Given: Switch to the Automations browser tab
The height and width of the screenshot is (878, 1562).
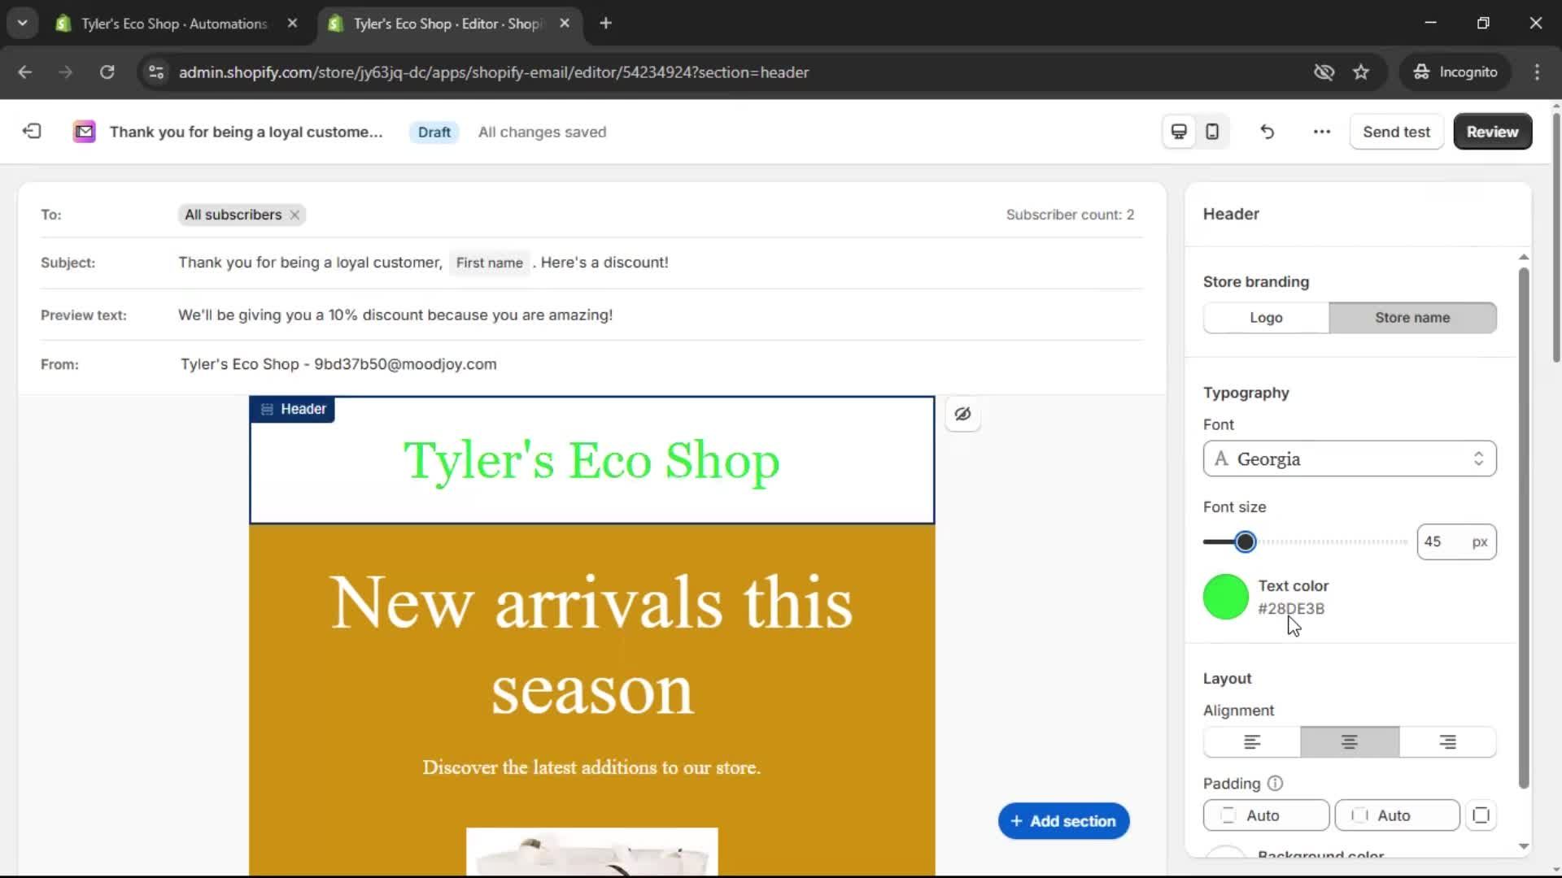Looking at the screenshot, I should pos(163,24).
